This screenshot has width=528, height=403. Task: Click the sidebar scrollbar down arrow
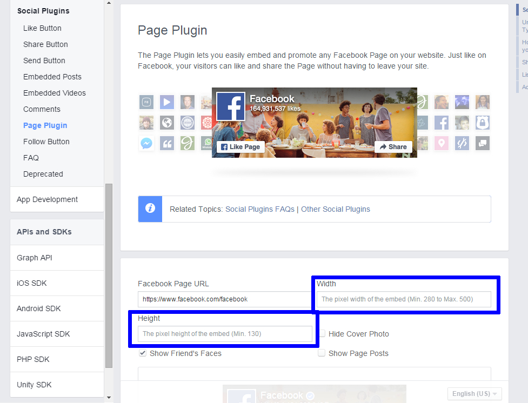click(109, 398)
